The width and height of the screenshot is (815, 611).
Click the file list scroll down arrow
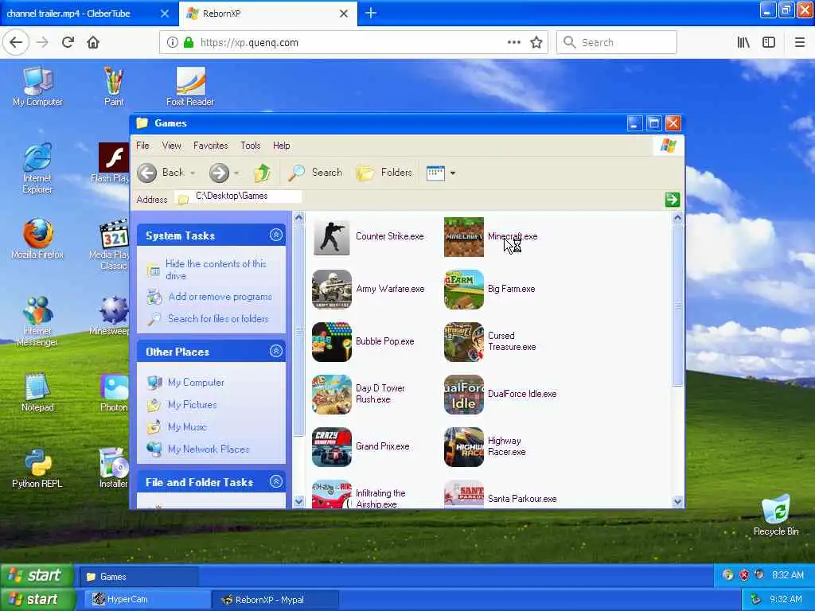click(677, 501)
